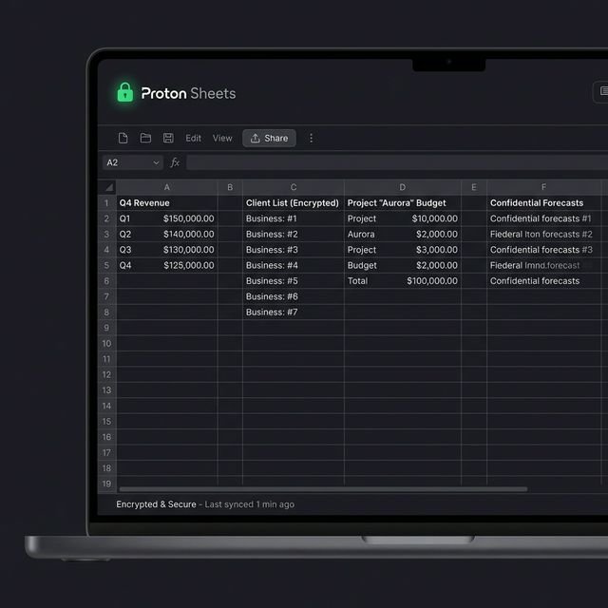Click the fx function icon
The width and height of the screenshot is (608, 608).
(175, 162)
